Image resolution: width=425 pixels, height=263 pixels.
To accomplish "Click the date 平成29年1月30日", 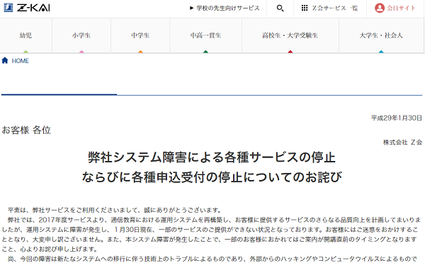I will [397, 118].
